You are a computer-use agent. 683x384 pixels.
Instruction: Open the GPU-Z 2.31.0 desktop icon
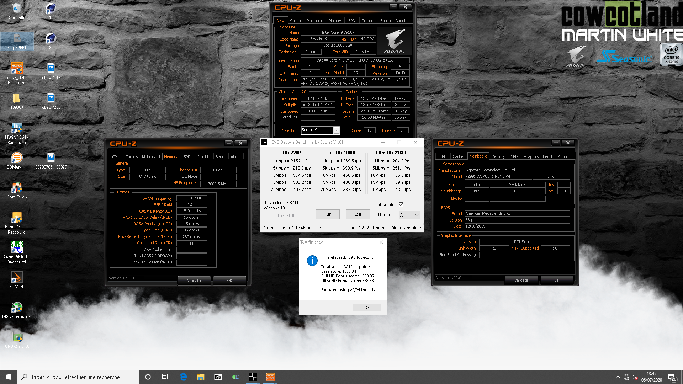click(x=17, y=339)
